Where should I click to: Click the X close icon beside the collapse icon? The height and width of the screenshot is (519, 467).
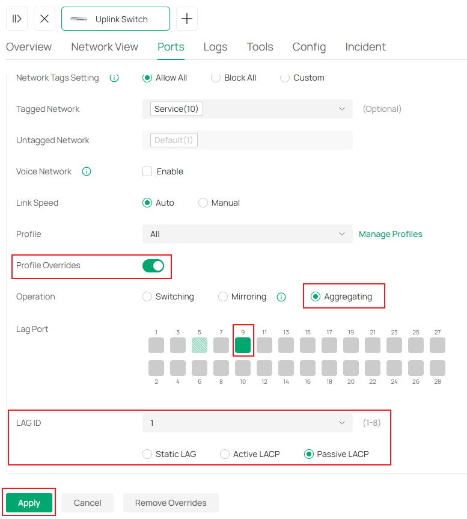44,19
